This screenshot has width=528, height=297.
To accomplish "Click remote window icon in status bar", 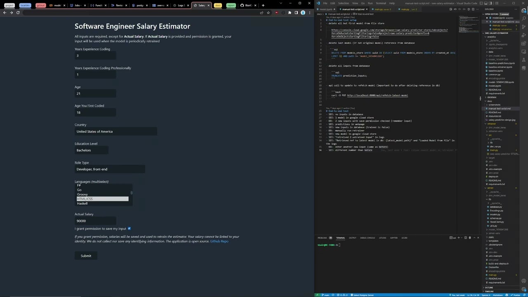I will 317,295.
